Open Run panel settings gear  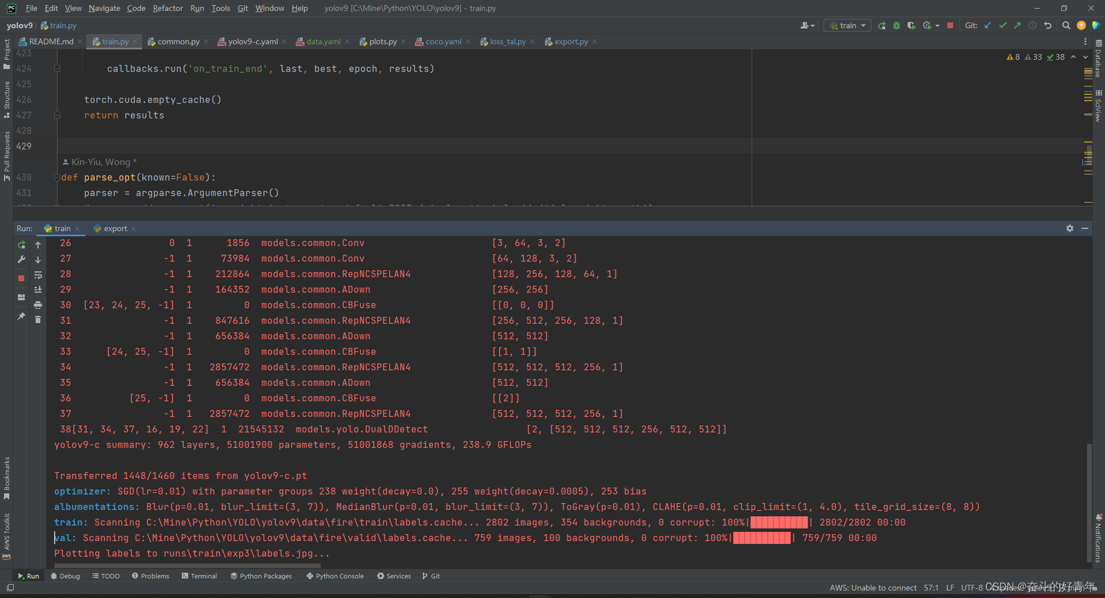click(x=1069, y=228)
